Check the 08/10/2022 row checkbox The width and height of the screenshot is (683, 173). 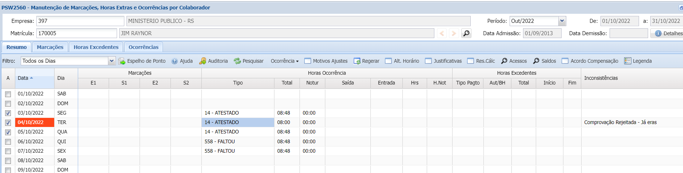pyautogui.click(x=8, y=161)
